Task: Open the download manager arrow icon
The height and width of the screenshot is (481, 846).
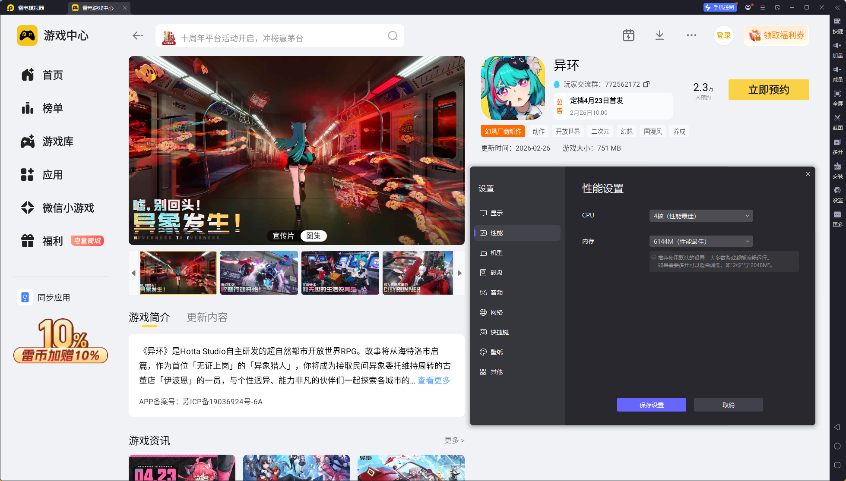Action: coord(659,35)
